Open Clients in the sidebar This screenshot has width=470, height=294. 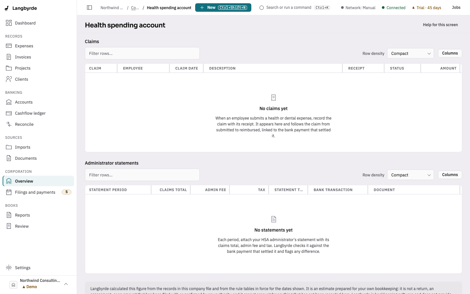38,79
